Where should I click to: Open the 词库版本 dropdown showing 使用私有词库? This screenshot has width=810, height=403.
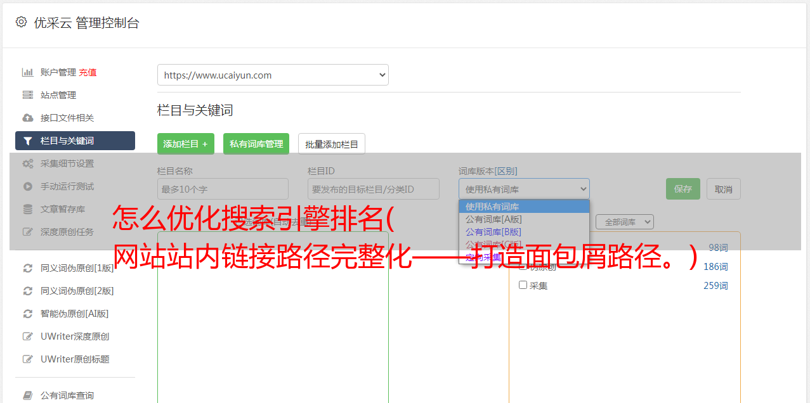(x=524, y=189)
